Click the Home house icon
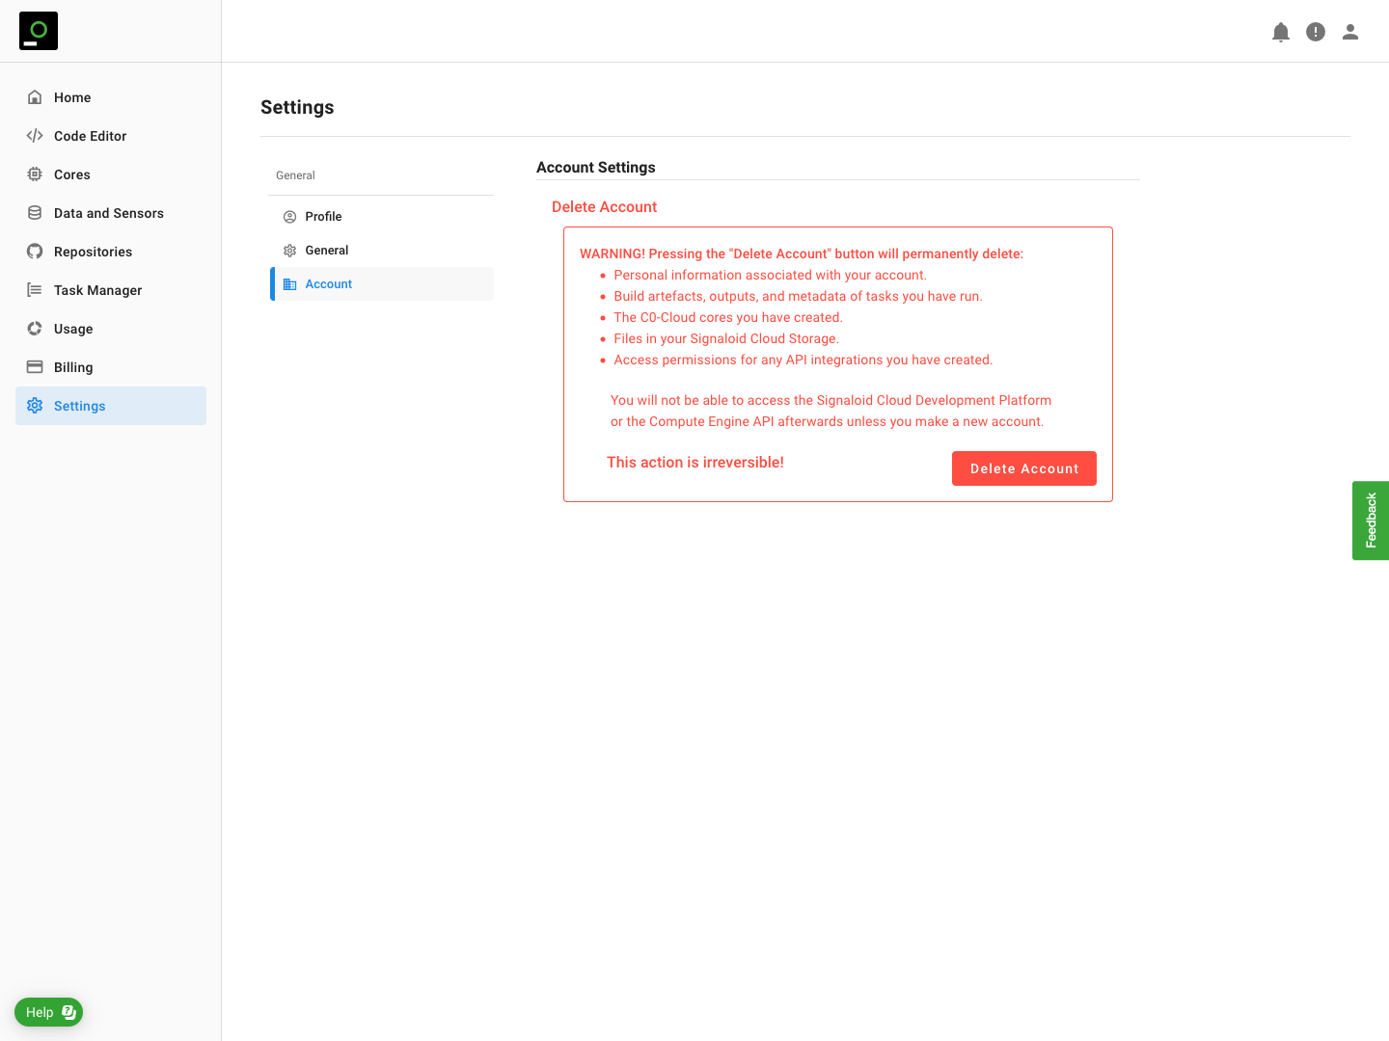The width and height of the screenshot is (1389, 1041). point(35,97)
